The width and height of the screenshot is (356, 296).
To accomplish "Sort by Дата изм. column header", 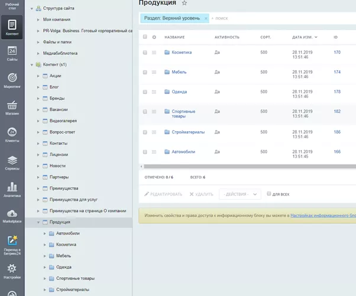I will click(x=305, y=37).
